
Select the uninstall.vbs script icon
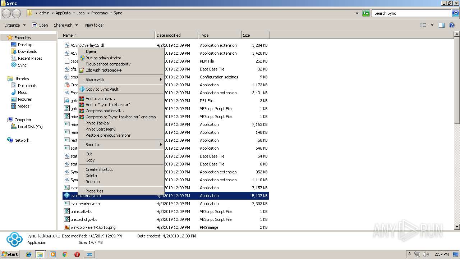67,212
